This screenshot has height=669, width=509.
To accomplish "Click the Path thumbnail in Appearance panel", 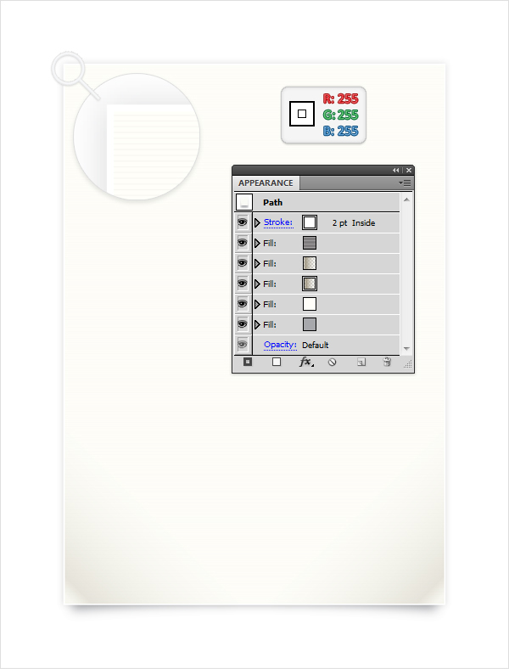I will (243, 202).
